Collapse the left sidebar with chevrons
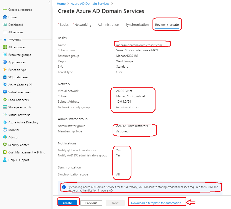Viewport: 231px width, 209px height. [49, 2]
